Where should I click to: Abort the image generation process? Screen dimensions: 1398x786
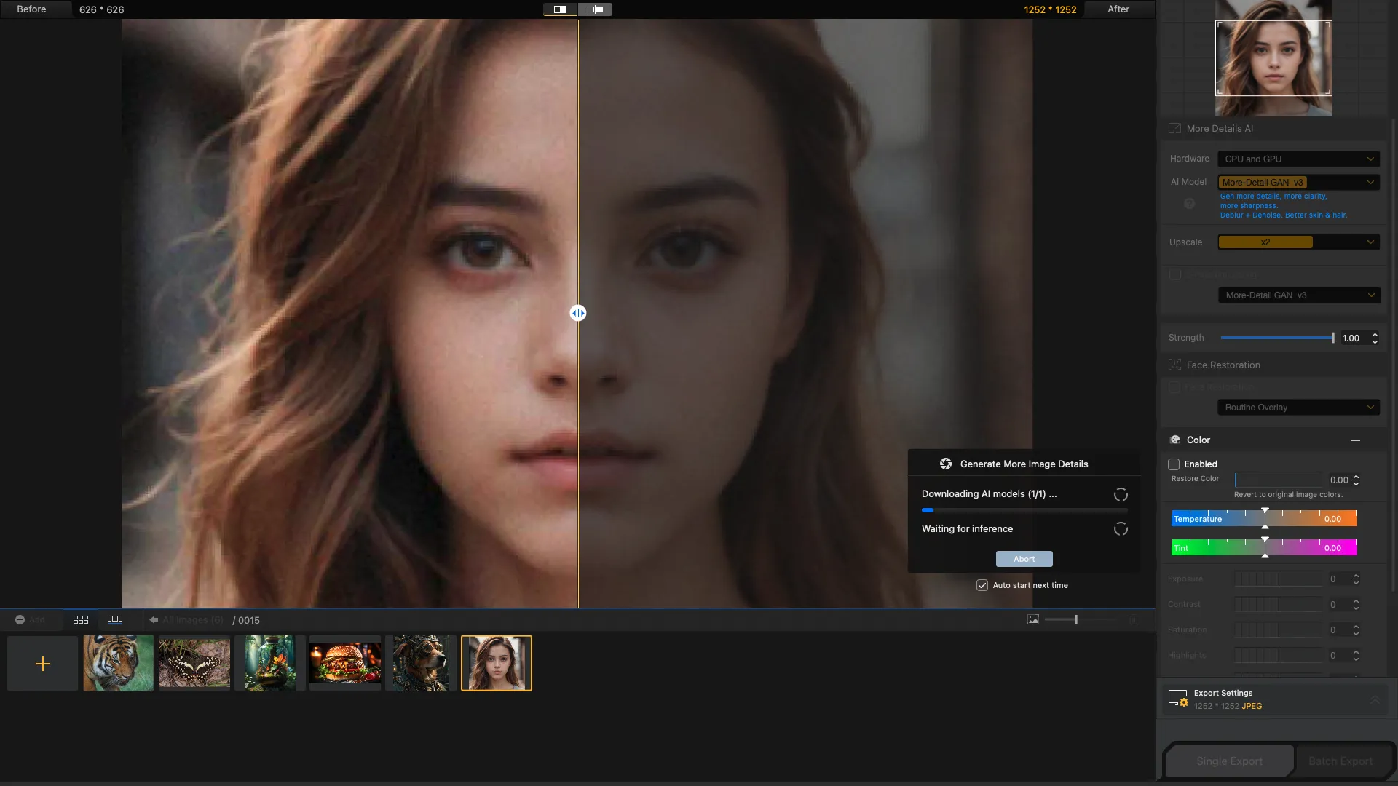[x=1024, y=559]
